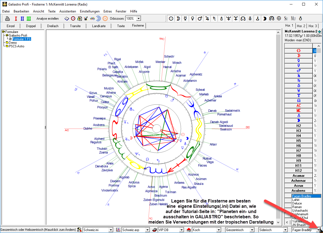Switch to the Transite tab
The image size is (323, 233).
75,26
